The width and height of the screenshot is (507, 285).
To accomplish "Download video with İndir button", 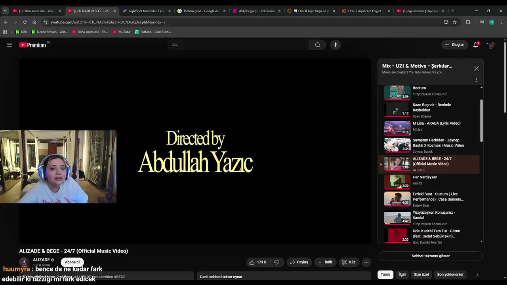I will (x=325, y=262).
